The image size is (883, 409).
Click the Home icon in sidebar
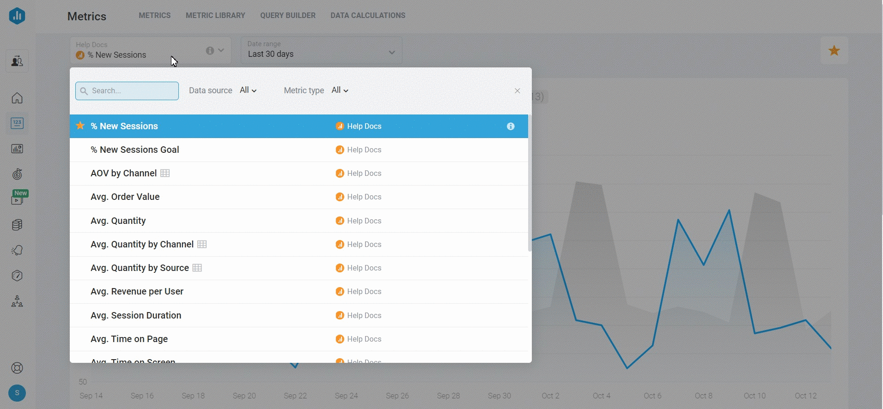click(x=17, y=98)
